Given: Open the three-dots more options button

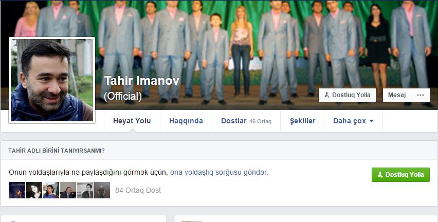Looking at the screenshot, I should click(420, 95).
